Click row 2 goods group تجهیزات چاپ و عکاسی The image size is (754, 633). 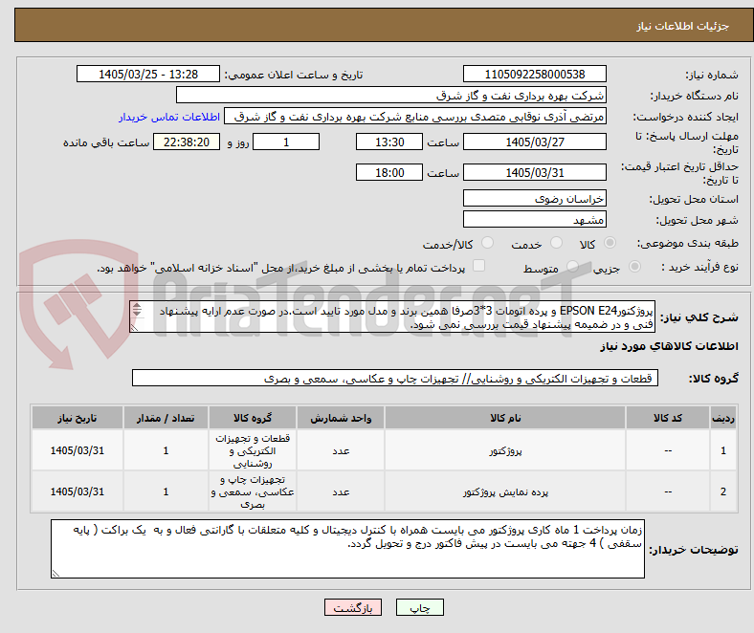tap(253, 492)
